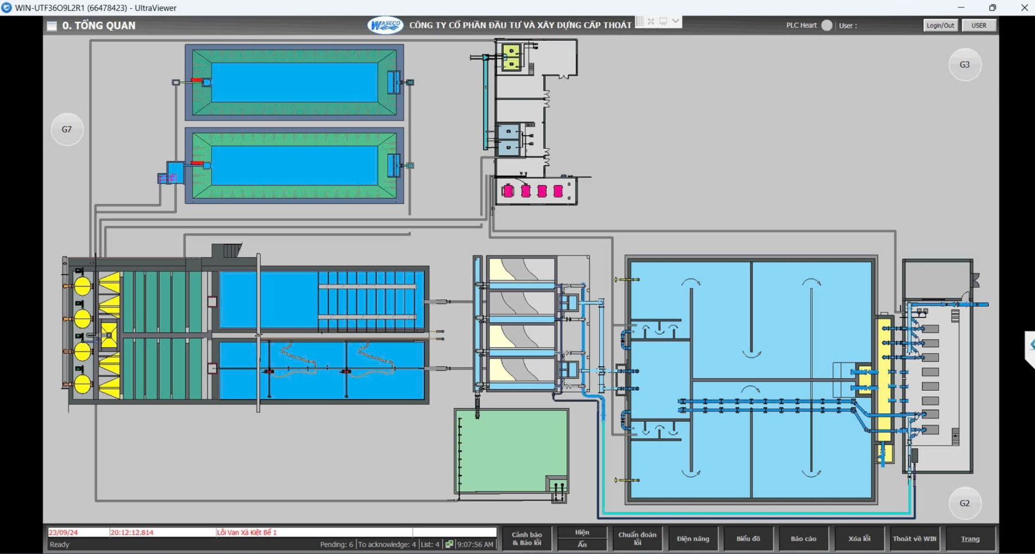Click the Login/Out button
The height and width of the screenshot is (554, 1035).
click(940, 25)
